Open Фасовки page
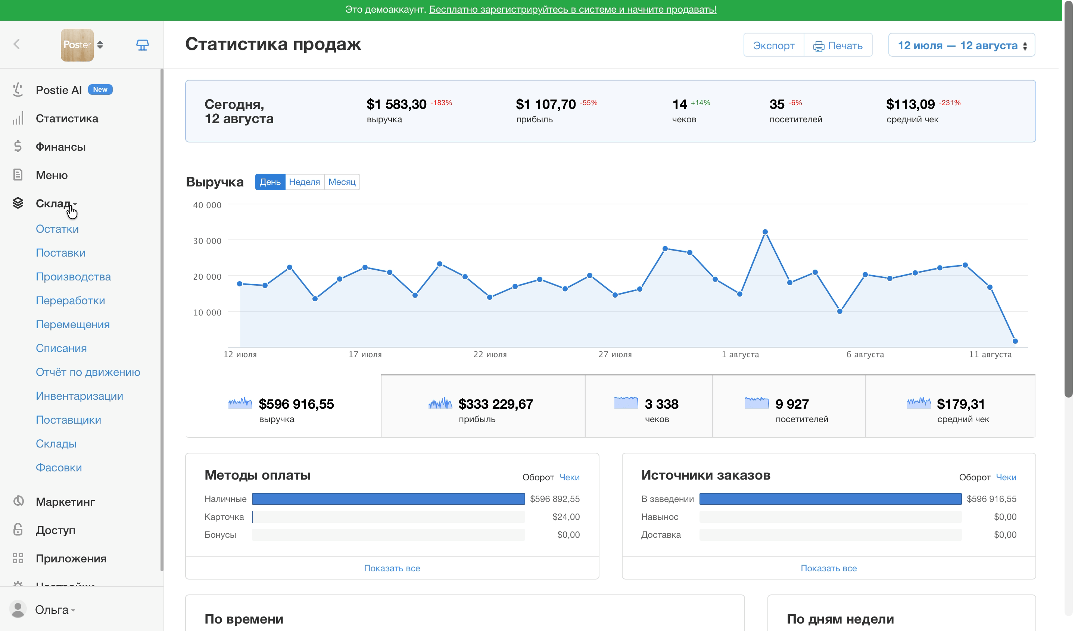 [x=59, y=468]
